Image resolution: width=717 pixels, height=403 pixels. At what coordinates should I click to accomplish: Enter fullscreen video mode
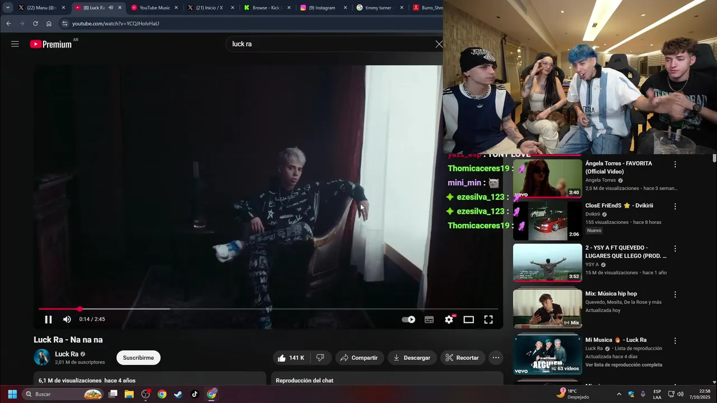coord(488,320)
